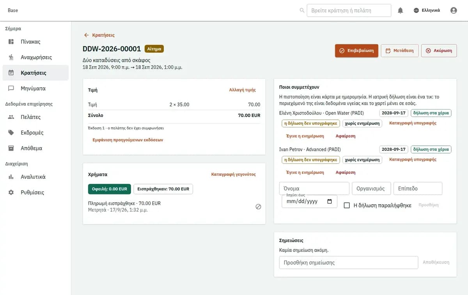Click Αφαίρεση for Ελένη Χριστοδούλου
Viewport: 468px width, 295px height.
coord(346,136)
